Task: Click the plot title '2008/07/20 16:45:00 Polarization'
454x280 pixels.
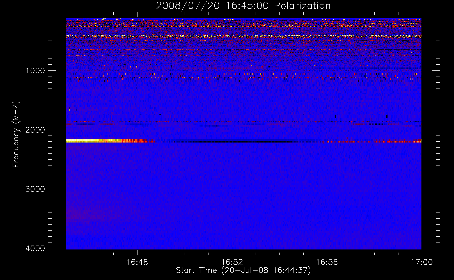Action: coord(243,6)
